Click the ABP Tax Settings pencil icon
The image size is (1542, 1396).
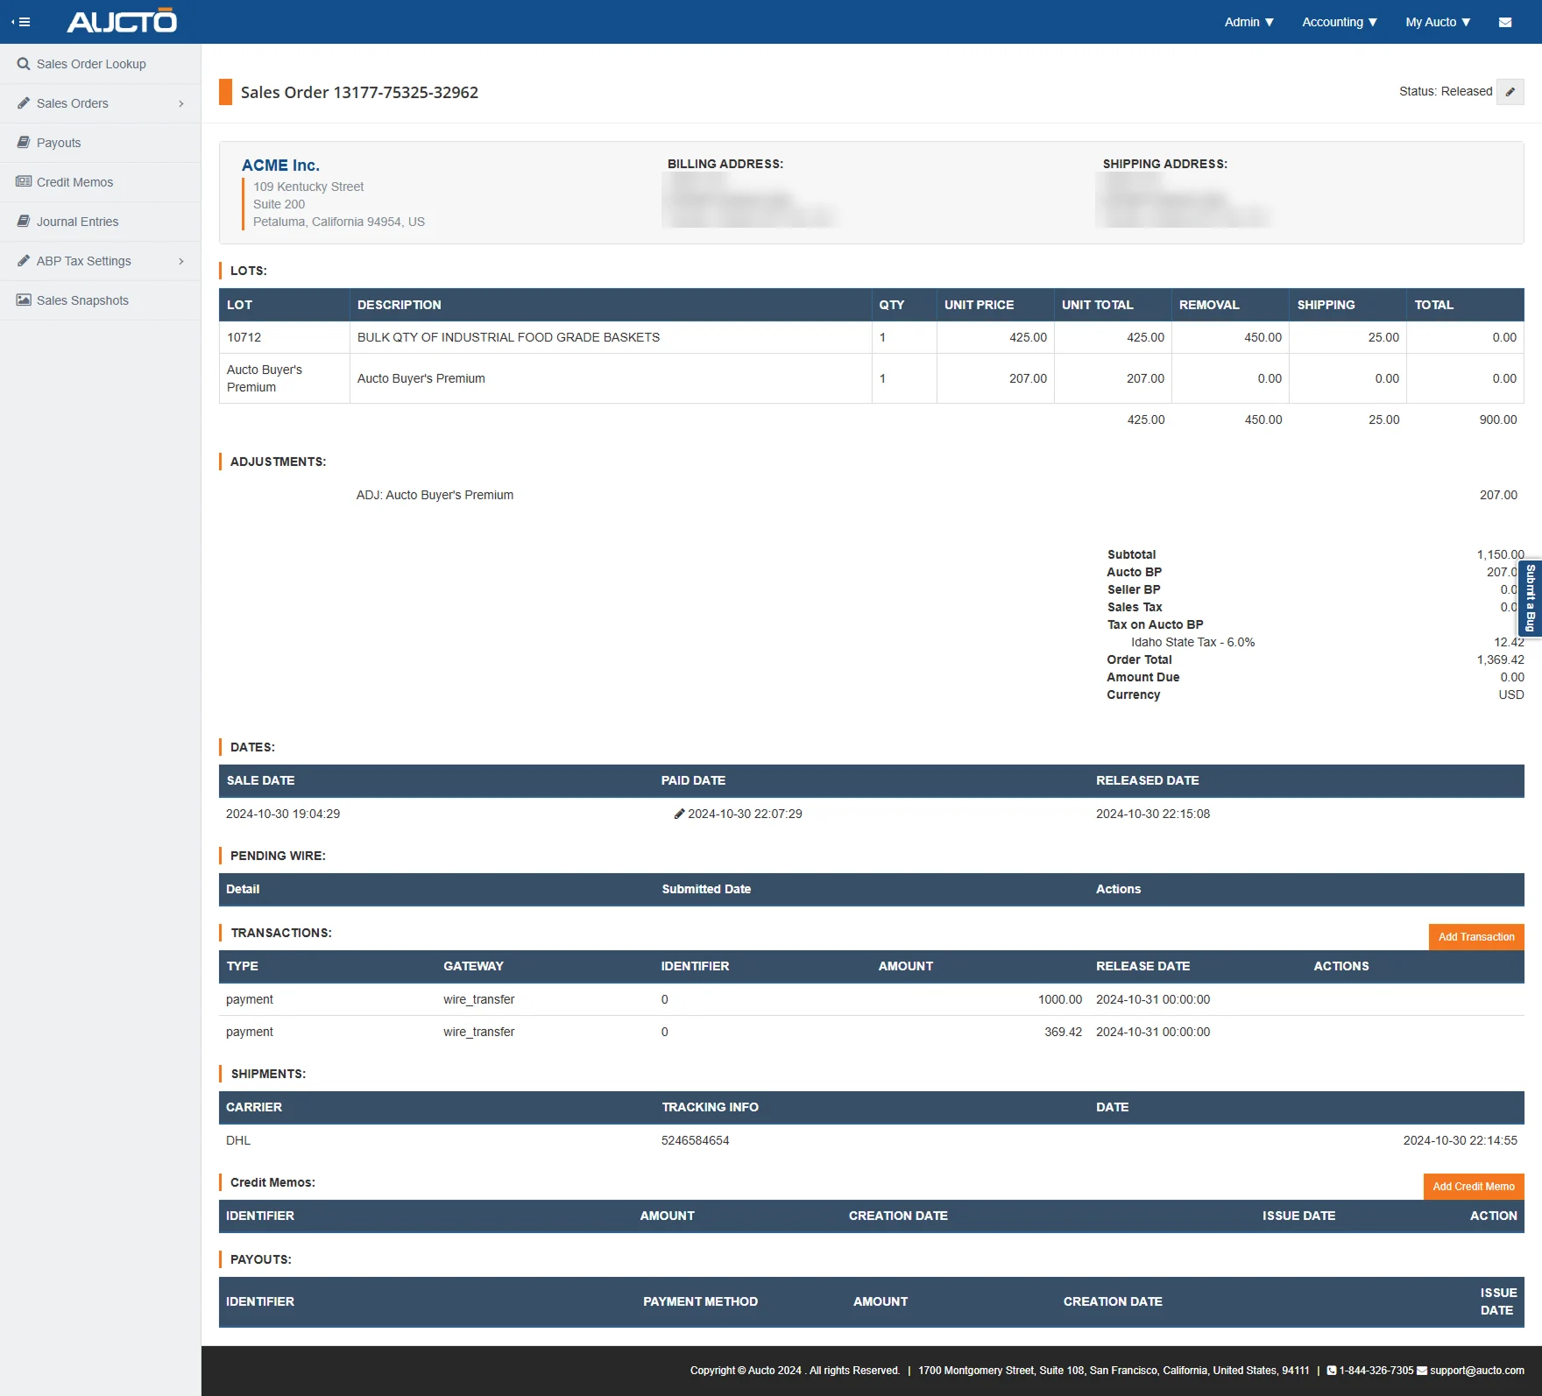tap(24, 261)
